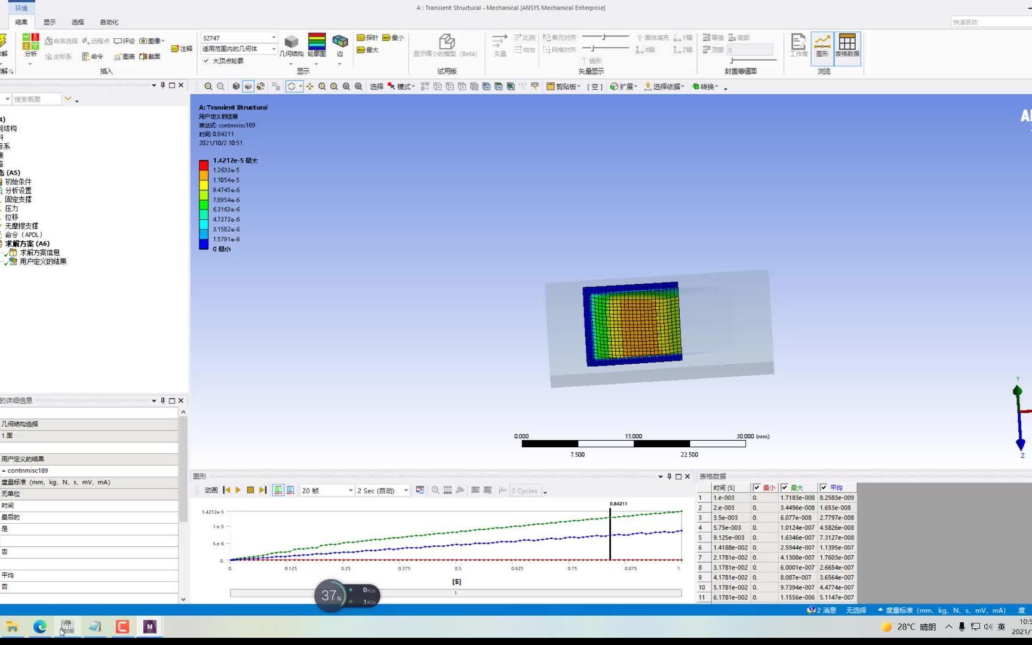This screenshot has width=1032, height=645.
Task: Uncheck the 平均 column checkbox
Action: pos(824,488)
